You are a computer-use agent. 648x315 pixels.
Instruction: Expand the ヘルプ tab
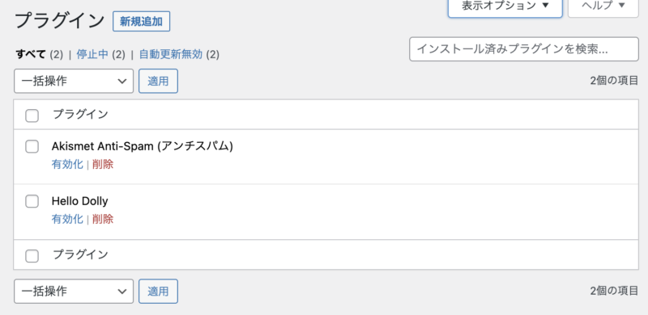[603, 6]
